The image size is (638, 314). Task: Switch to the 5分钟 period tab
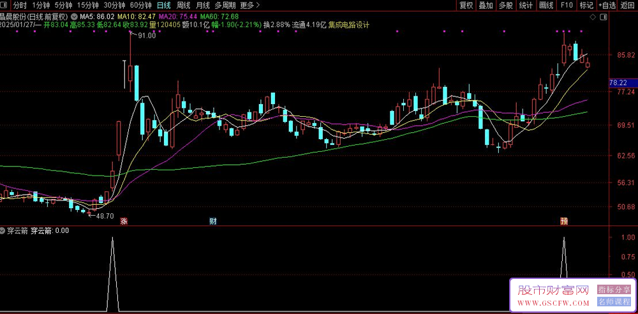(x=63, y=5)
